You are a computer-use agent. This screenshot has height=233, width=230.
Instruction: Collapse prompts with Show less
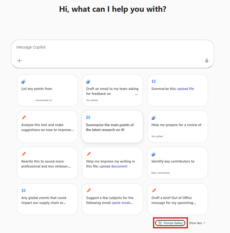coord(197,223)
